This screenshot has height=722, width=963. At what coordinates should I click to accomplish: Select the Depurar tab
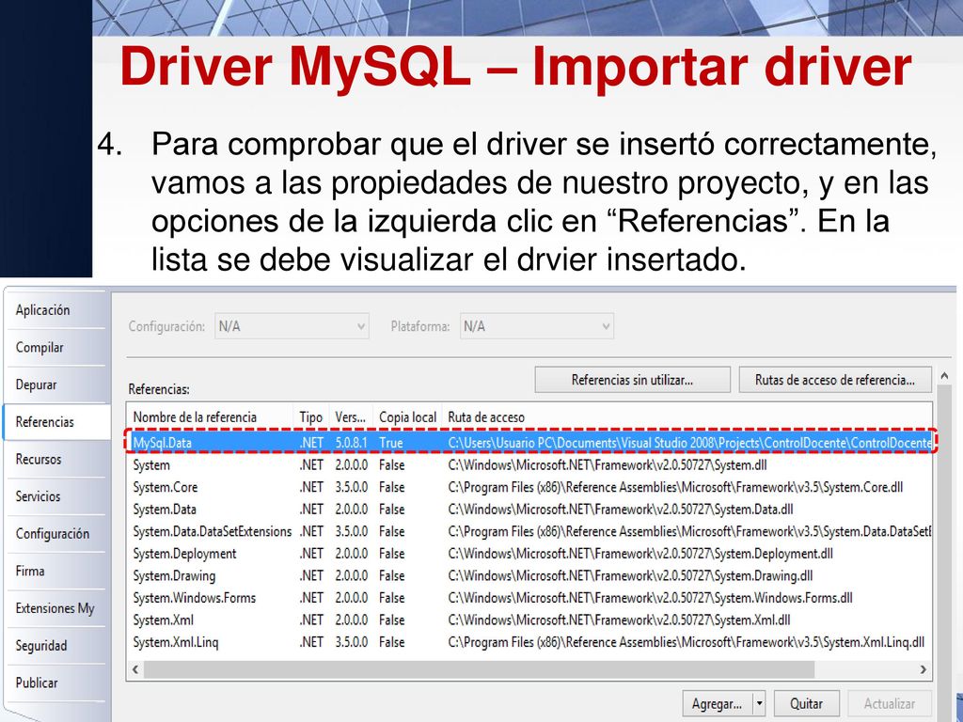click(x=55, y=385)
